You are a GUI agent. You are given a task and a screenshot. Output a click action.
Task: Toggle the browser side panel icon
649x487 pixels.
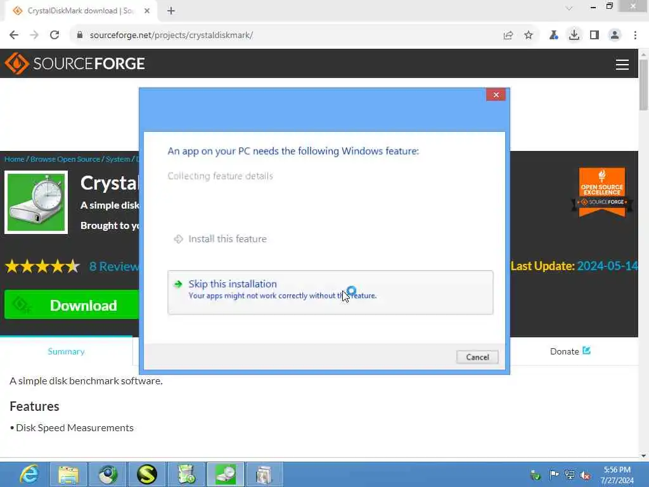click(594, 36)
